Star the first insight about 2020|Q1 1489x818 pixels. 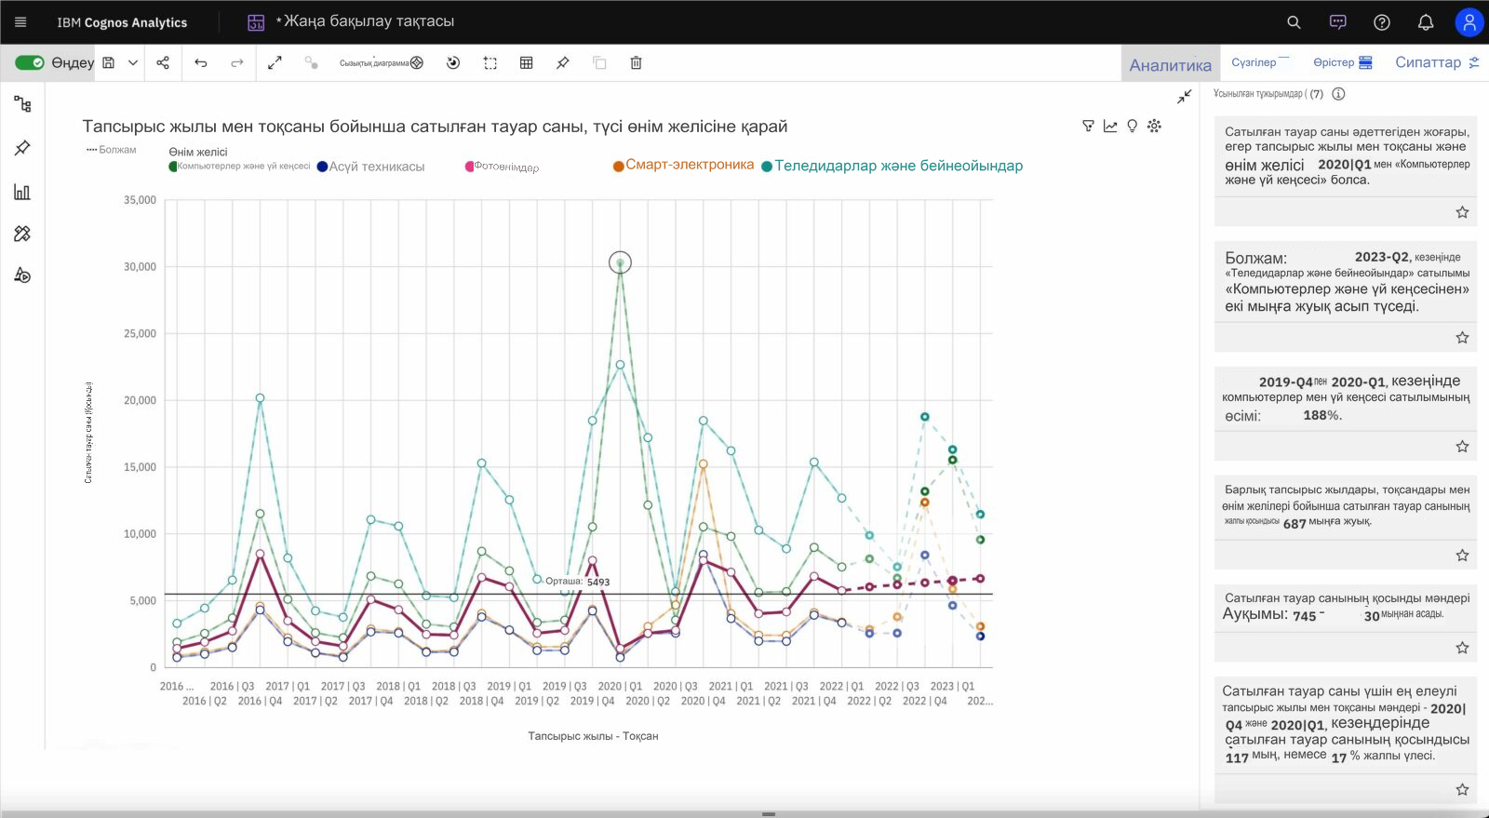coord(1462,212)
